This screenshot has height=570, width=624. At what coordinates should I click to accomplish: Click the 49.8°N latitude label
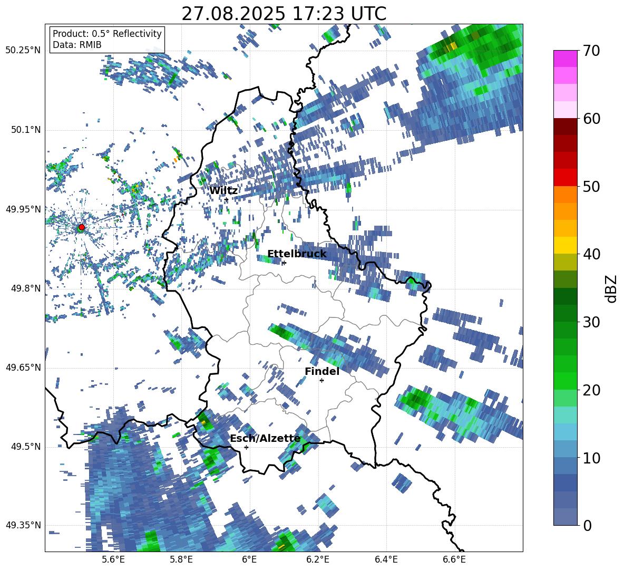[x=26, y=288]
